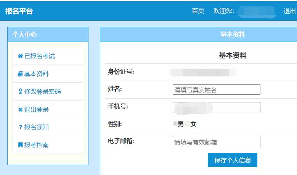The image size is (297, 175).
Task: Go to 首页 in the top navigation
Action: pyautogui.click(x=198, y=11)
